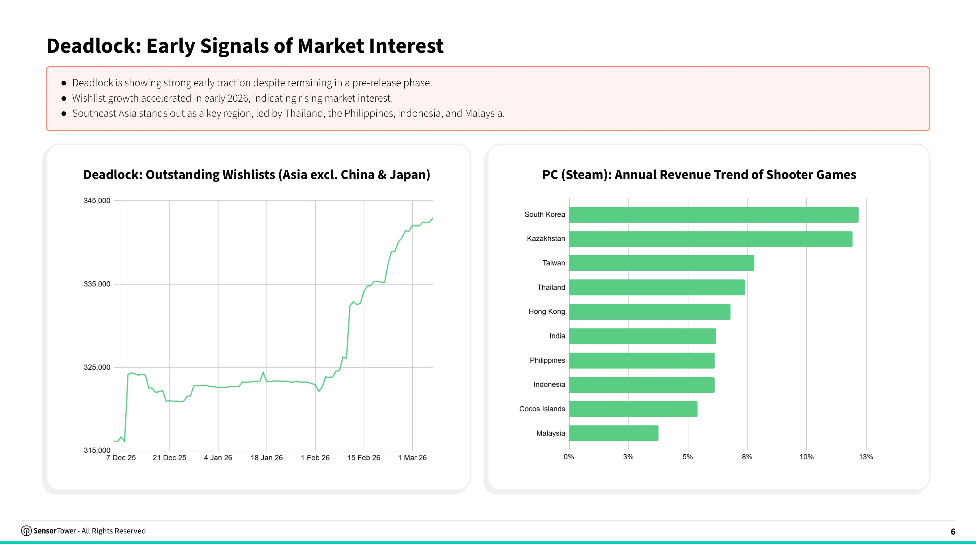The image size is (976, 544).
Task: Select the "Indonesia" country label
Action: (x=549, y=384)
